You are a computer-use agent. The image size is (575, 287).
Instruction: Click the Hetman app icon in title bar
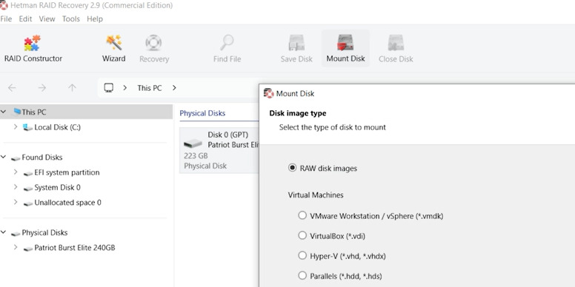point(4,5)
